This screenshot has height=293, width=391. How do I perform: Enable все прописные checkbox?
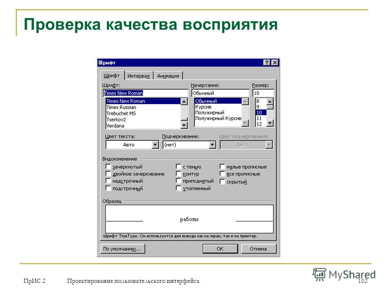pyautogui.click(x=222, y=174)
